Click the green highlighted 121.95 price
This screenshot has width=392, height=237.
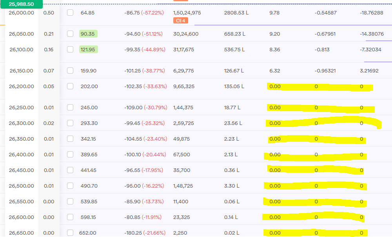tap(88, 49)
